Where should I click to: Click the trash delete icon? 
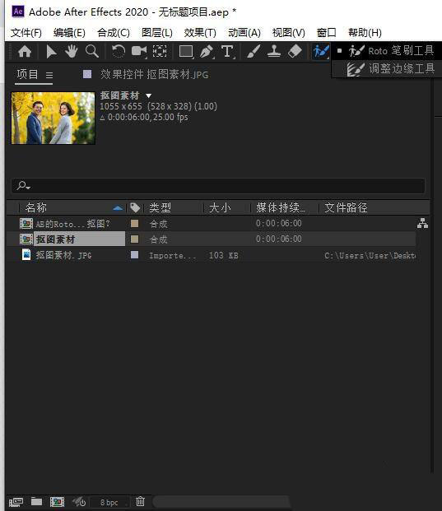point(140,501)
